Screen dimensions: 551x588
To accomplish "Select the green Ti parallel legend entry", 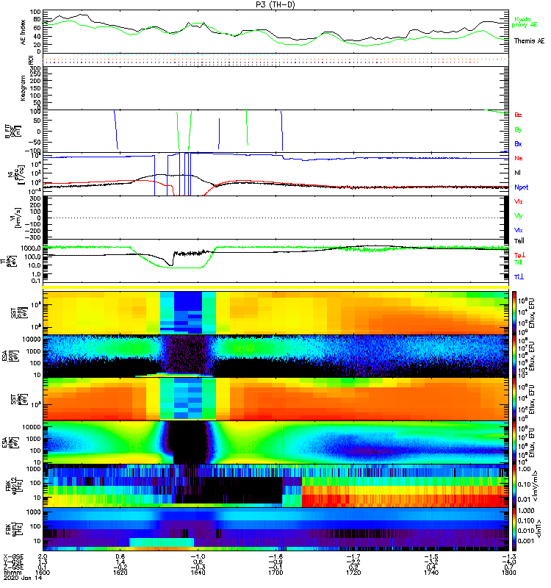I will (x=518, y=262).
